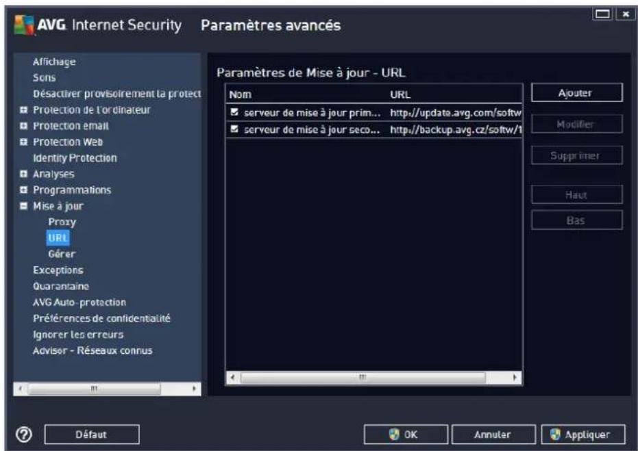Click the update.avg.com URL cell
The width and height of the screenshot is (638, 451).
pyautogui.click(x=456, y=112)
